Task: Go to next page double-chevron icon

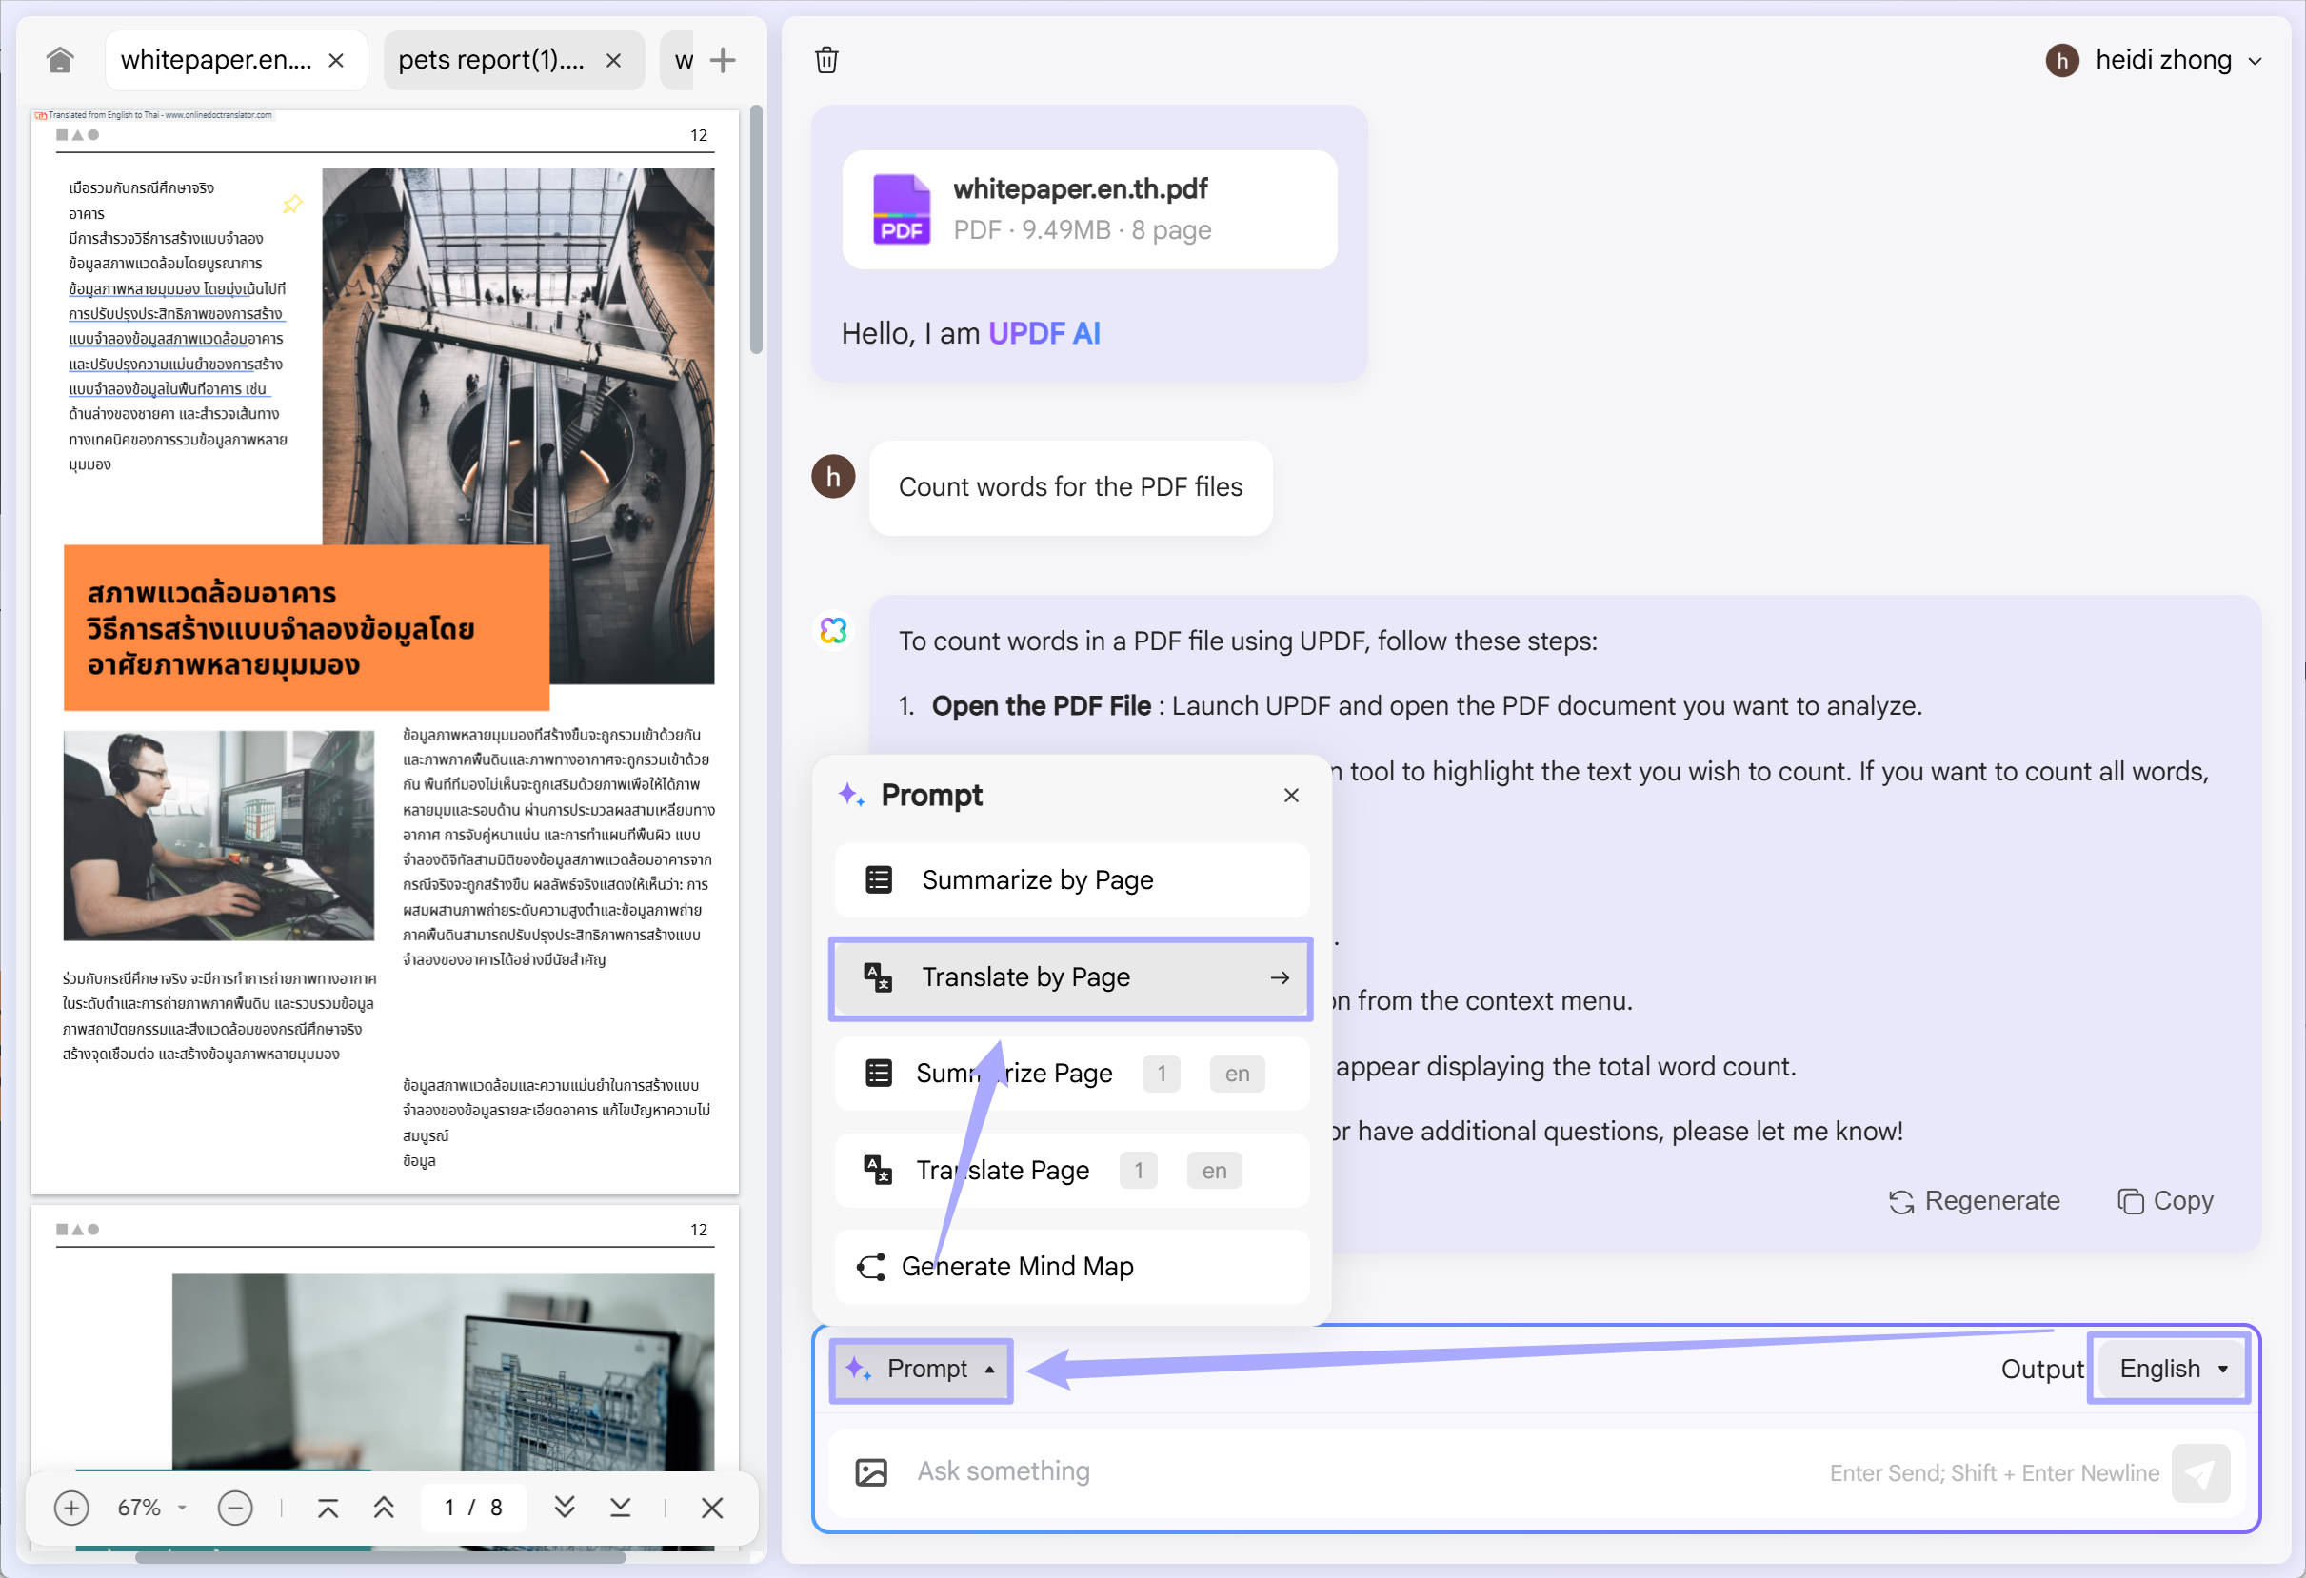Action: pos(565,1508)
